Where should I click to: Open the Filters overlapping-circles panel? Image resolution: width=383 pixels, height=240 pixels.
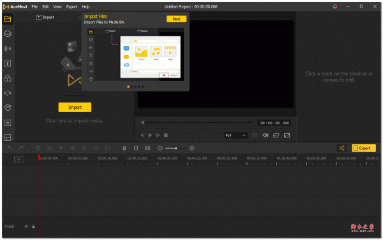[x=8, y=78]
